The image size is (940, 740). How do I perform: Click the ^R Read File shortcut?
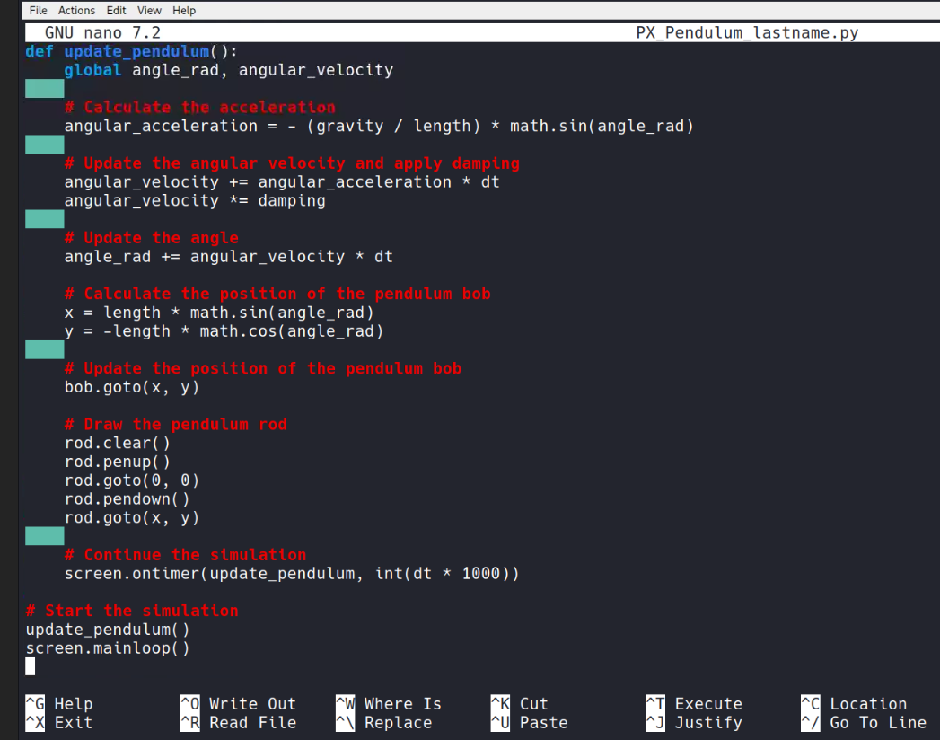pyautogui.click(x=237, y=723)
